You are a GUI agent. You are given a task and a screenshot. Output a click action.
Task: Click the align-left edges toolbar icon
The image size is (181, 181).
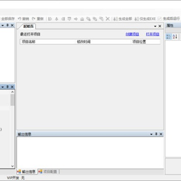click(50, 19)
